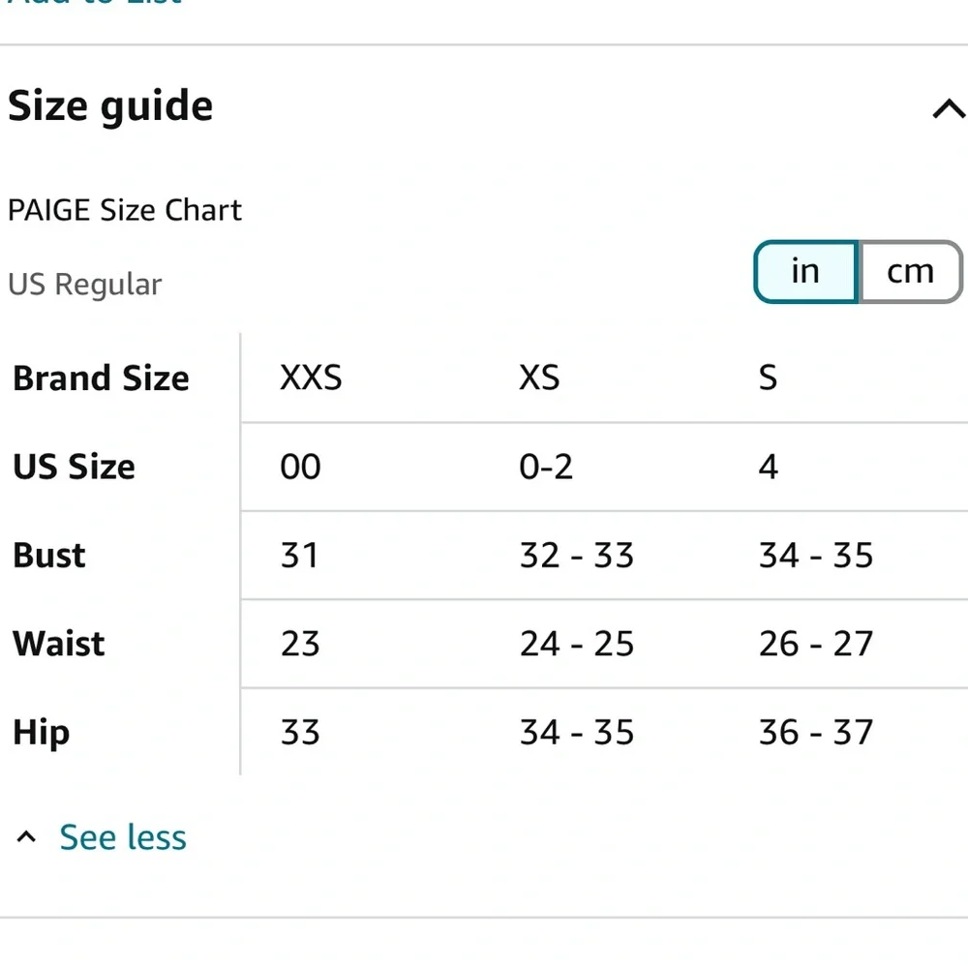Image resolution: width=968 pixels, height=968 pixels.
Task: Click the XS brand size cell
Action: point(539,378)
